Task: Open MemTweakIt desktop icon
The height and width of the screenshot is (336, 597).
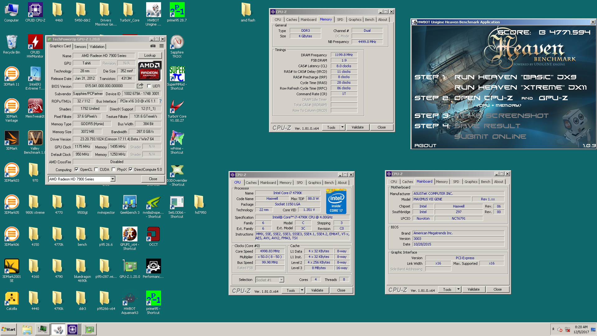Action: tap(35, 108)
